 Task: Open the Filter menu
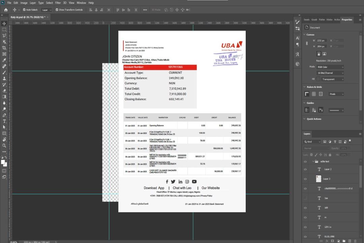58,3
